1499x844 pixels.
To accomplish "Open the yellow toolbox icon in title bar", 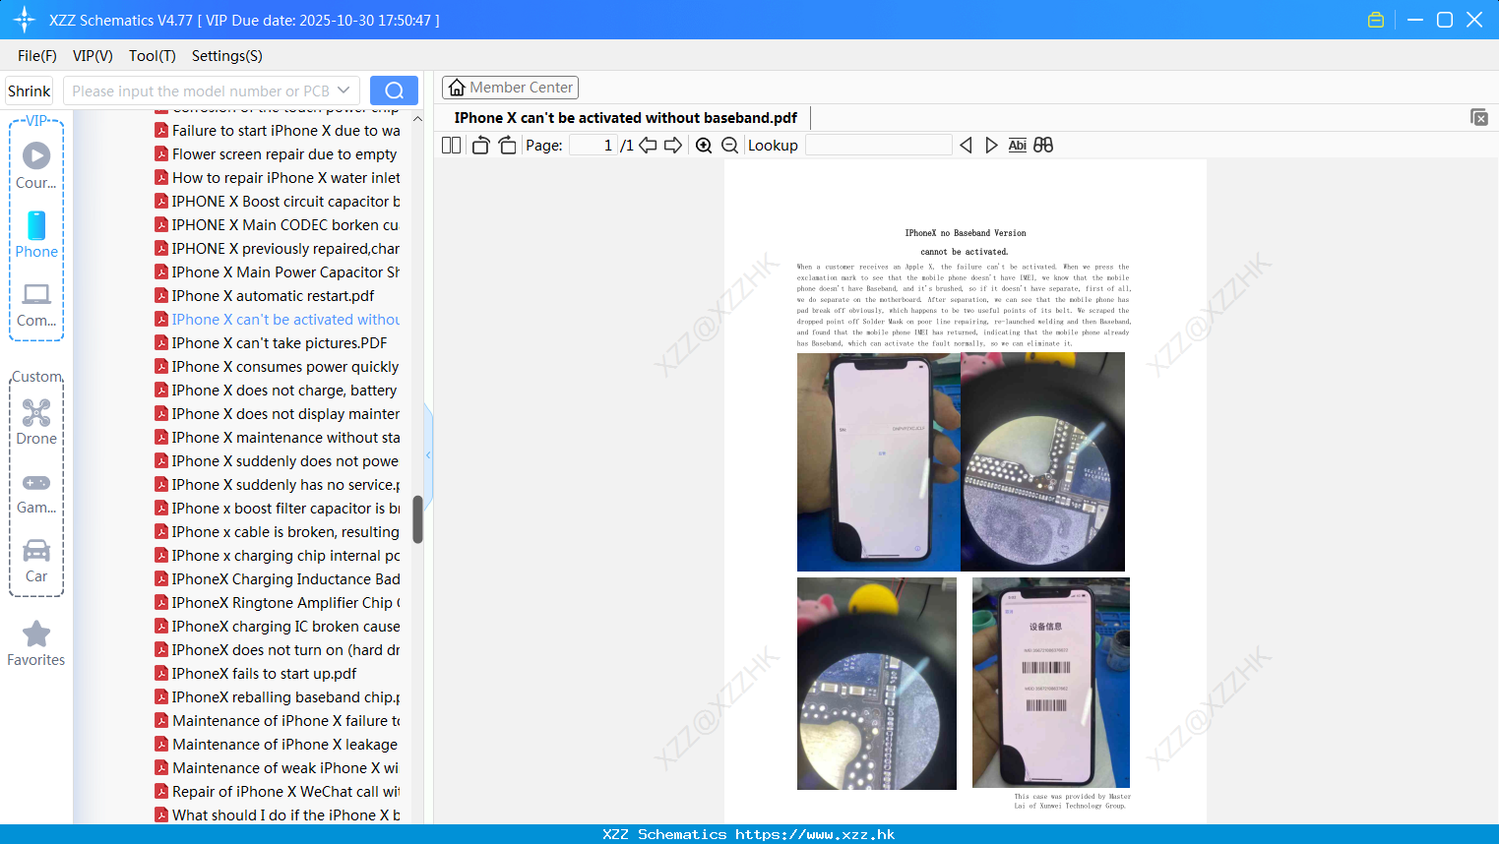I will click(1376, 20).
